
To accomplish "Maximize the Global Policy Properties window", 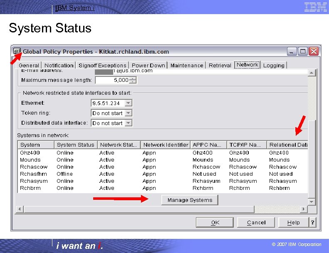I will click(x=302, y=51).
